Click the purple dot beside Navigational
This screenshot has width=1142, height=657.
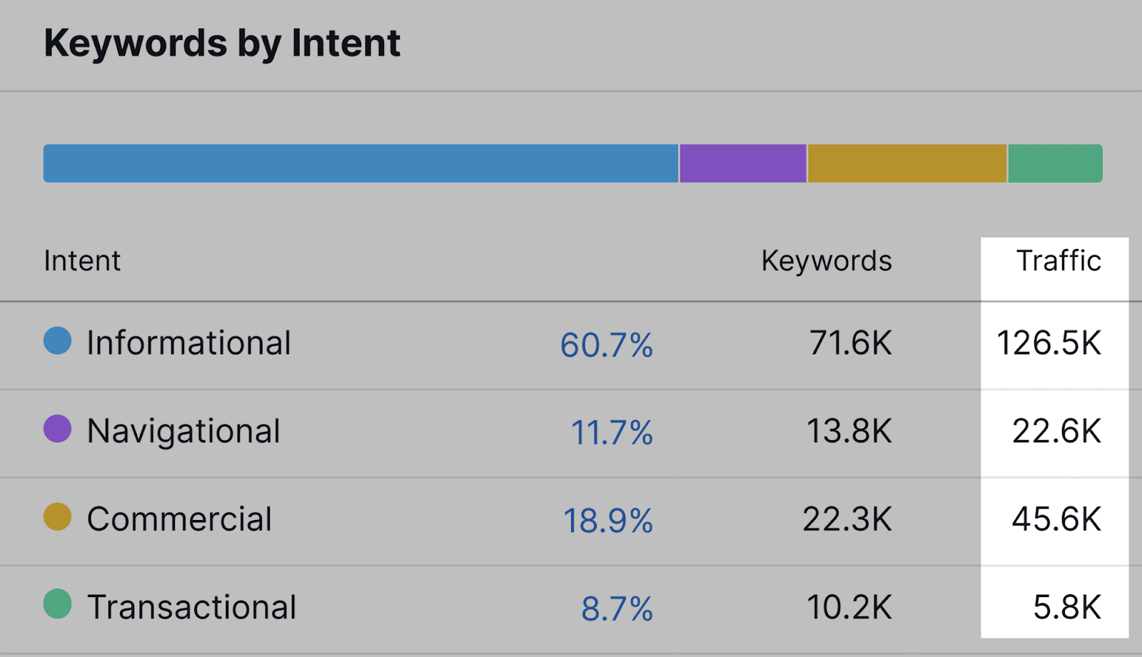(57, 429)
